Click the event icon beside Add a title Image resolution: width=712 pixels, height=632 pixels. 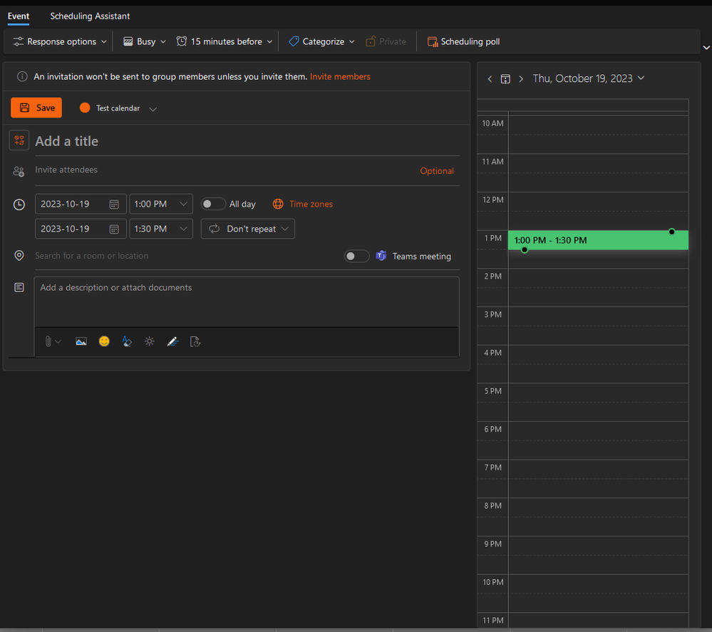pyautogui.click(x=19, y=140)
